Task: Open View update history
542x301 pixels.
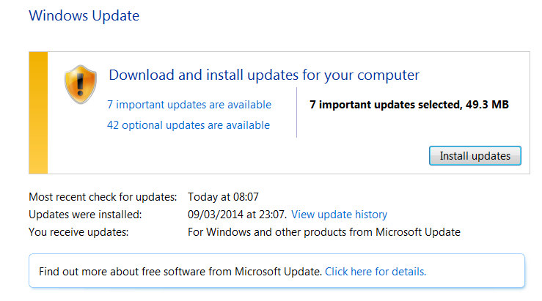Action: 339,215
